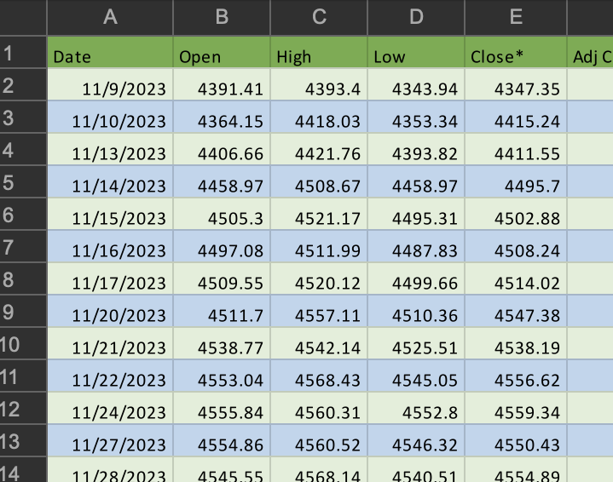Click Low value 4510.36

pos(416,312)
